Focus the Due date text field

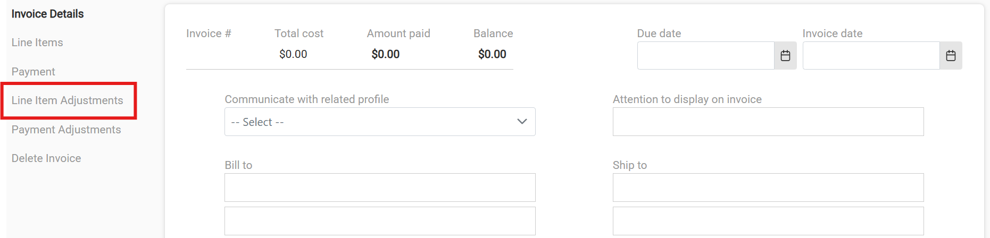[x=705, y=56]
